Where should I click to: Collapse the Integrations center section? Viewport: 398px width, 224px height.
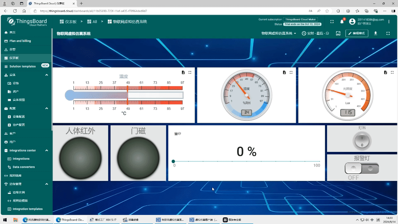coord(47,150)
